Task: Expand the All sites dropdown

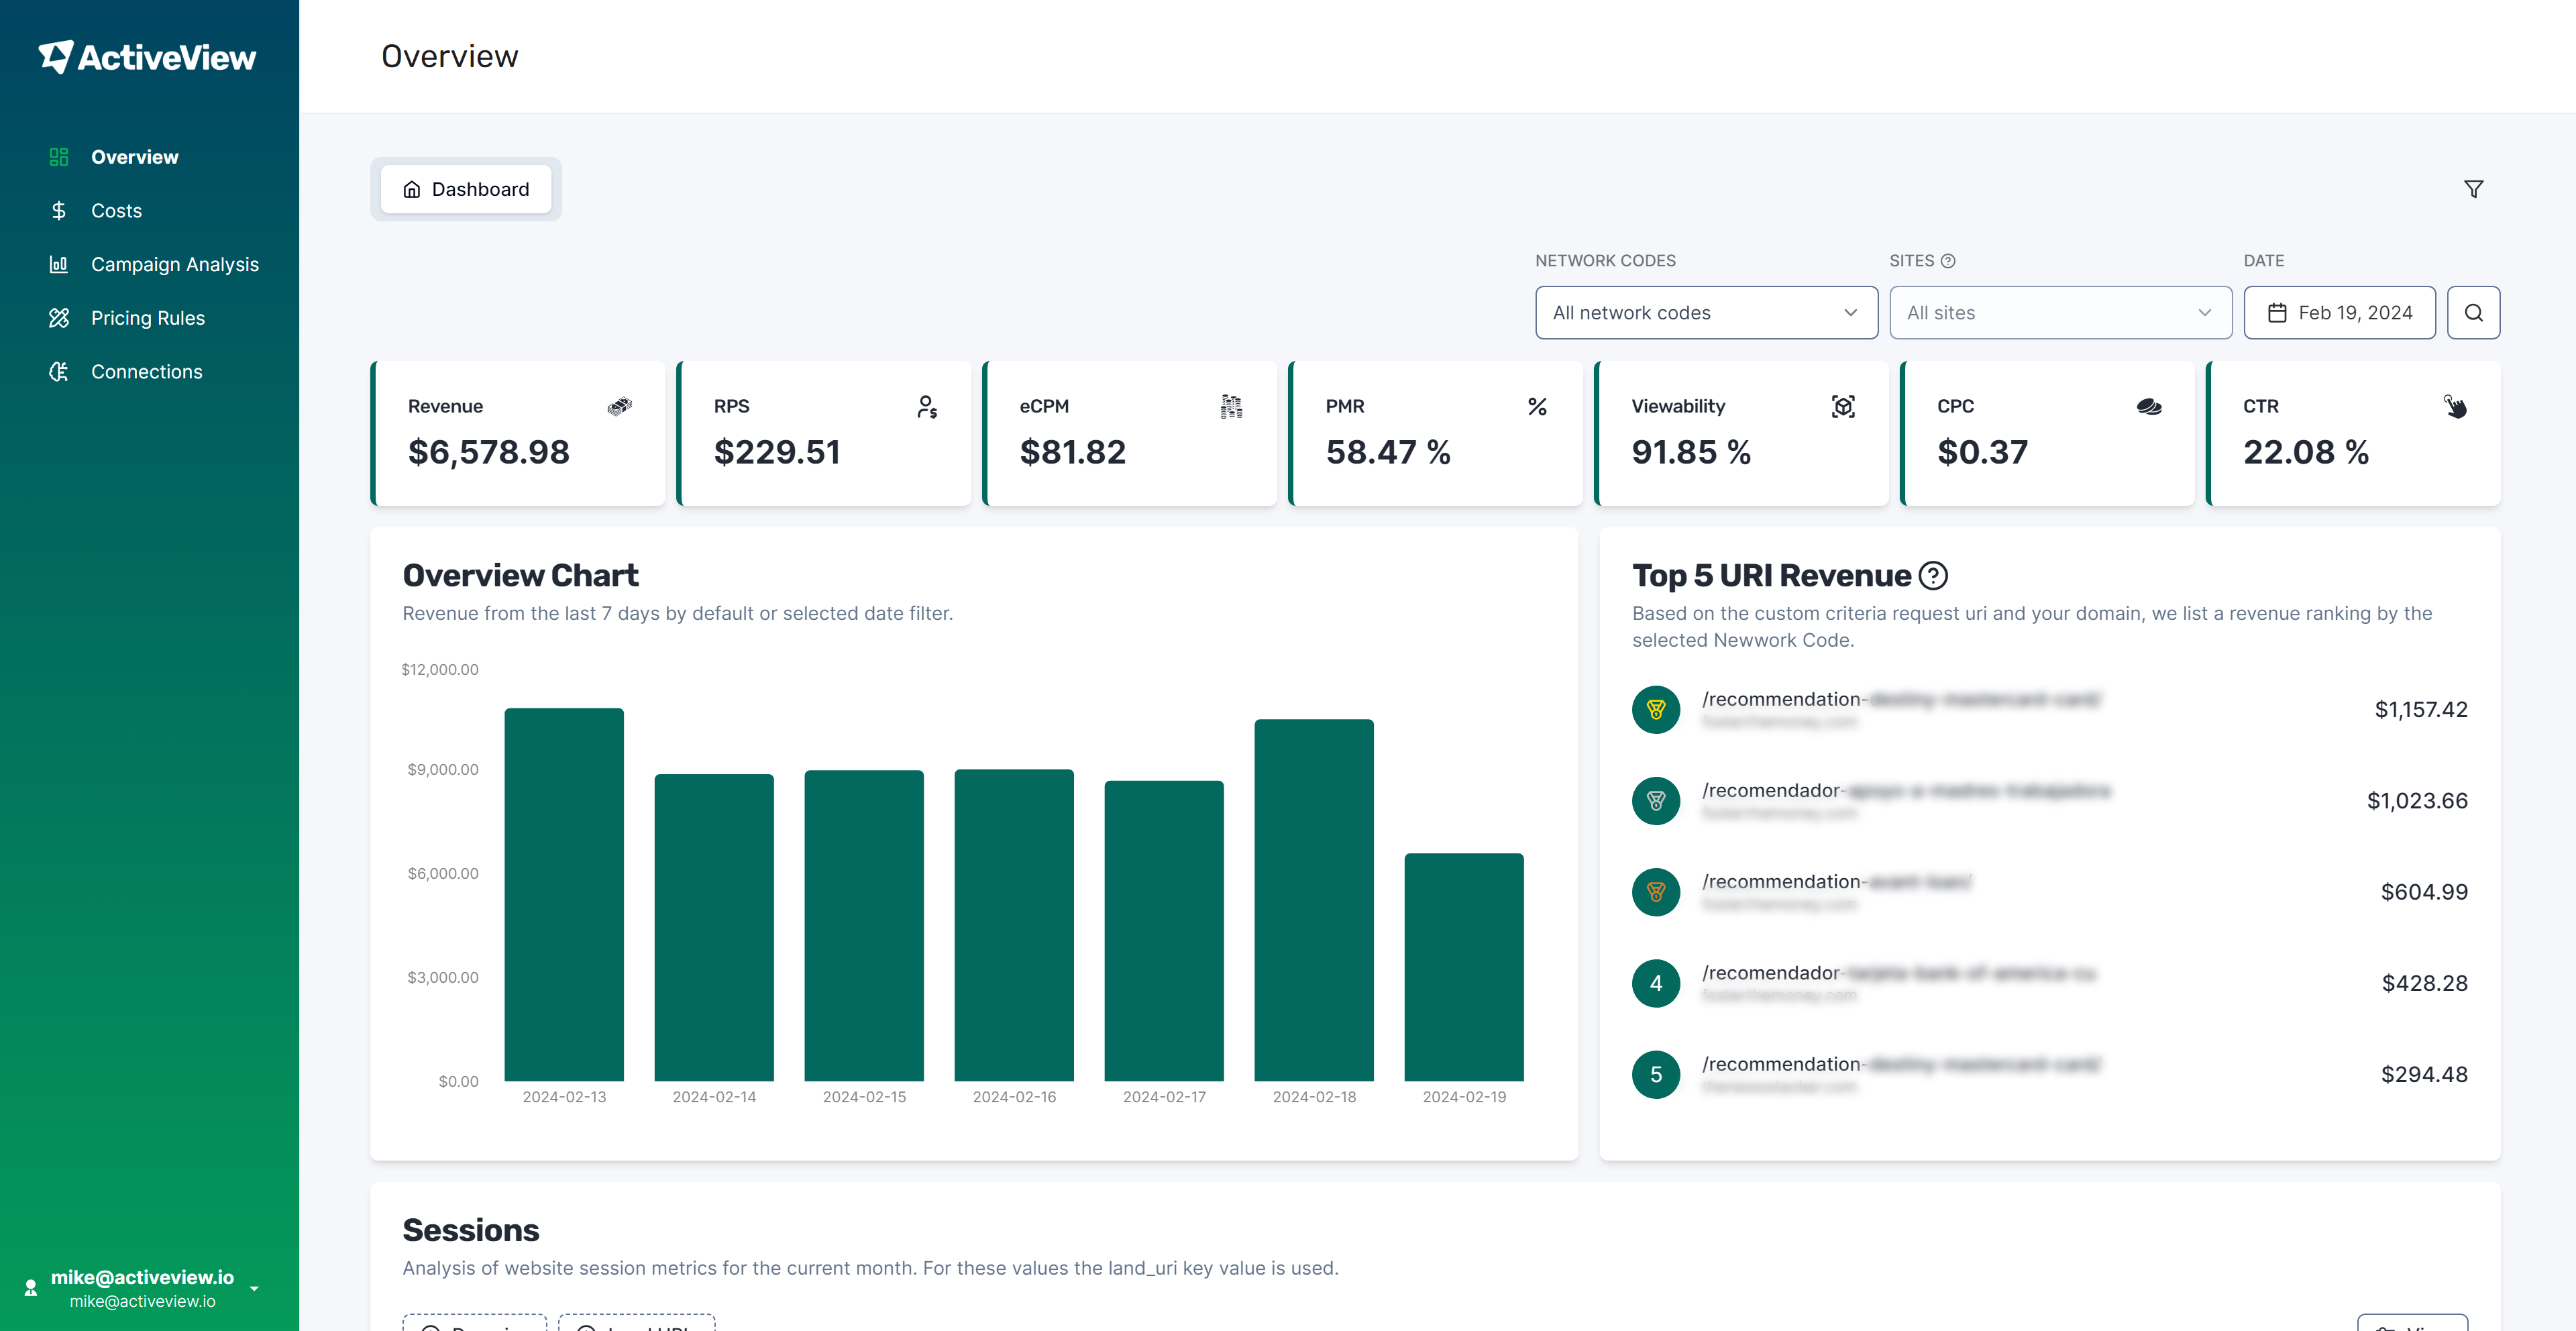Action: pyautogui.click(x=2060, y=313)
